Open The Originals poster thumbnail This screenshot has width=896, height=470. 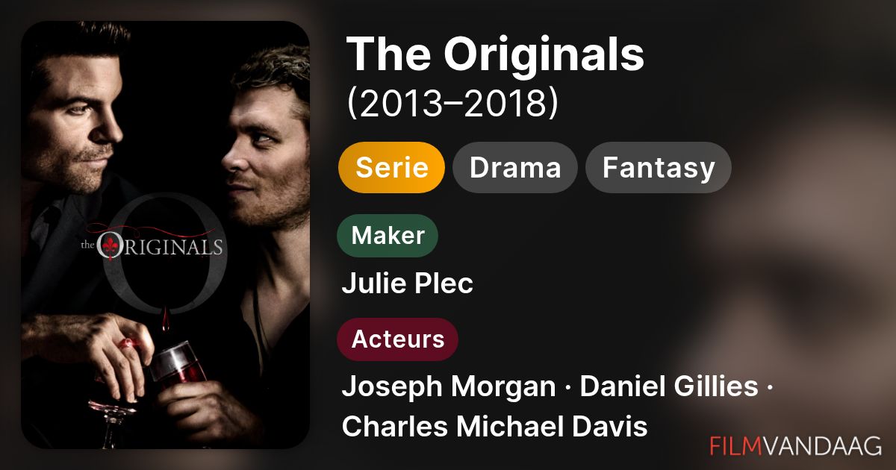[165, 235]
